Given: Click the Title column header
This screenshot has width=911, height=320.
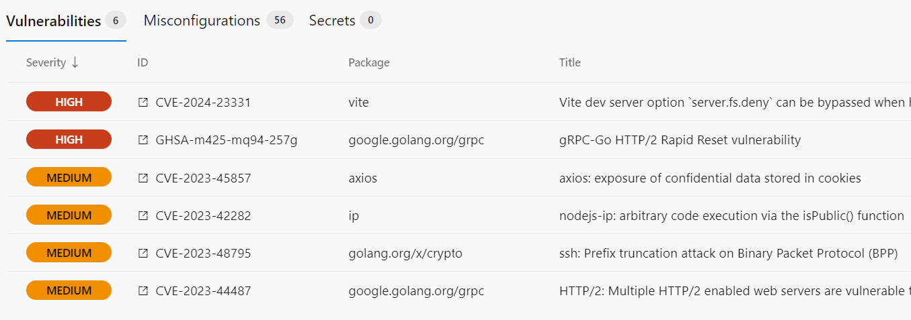Looking at the screenshot, I should 569,62.
